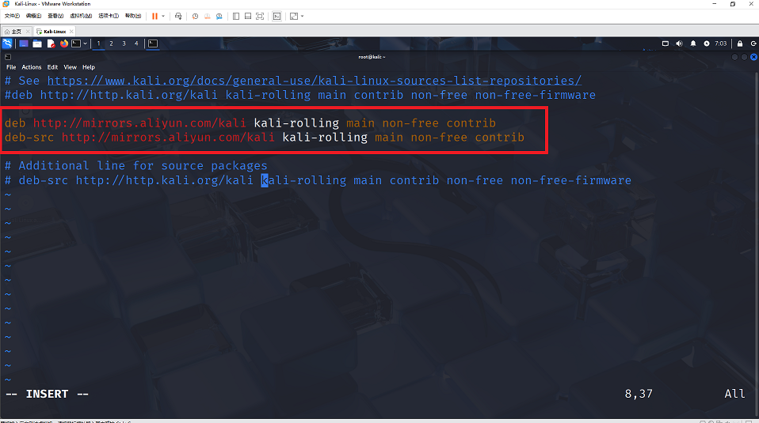Open the terminal Actions menu
759x423 pixels.
tap(32, 67)
